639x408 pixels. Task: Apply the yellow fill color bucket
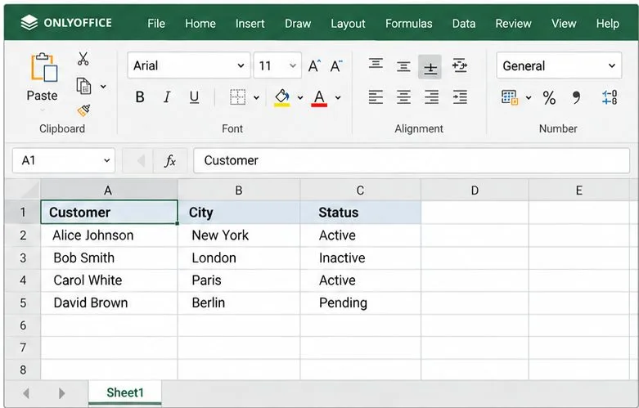(282, 98)
